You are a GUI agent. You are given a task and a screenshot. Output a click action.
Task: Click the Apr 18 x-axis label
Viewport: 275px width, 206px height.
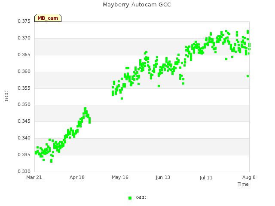pyautogui.click(x=77, y=177)
